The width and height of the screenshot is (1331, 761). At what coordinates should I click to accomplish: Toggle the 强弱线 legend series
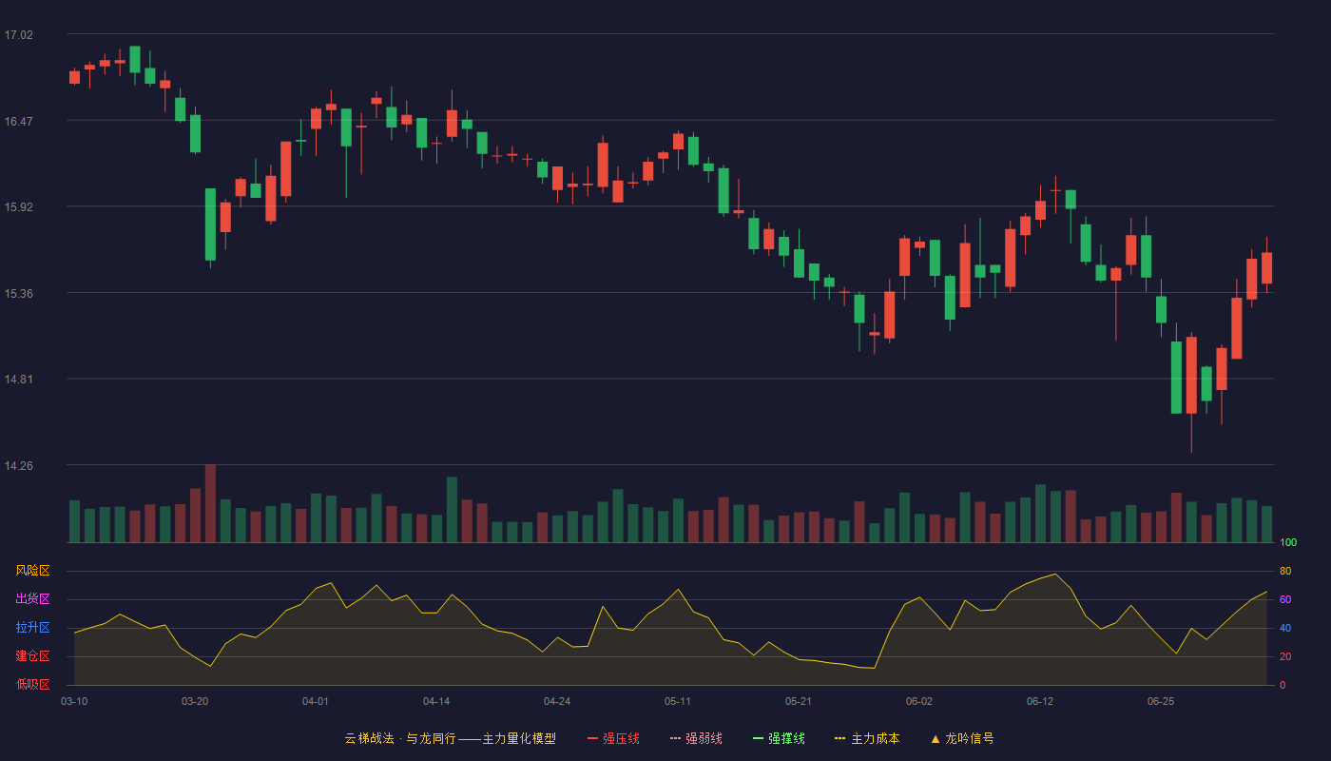coord(696,738)
